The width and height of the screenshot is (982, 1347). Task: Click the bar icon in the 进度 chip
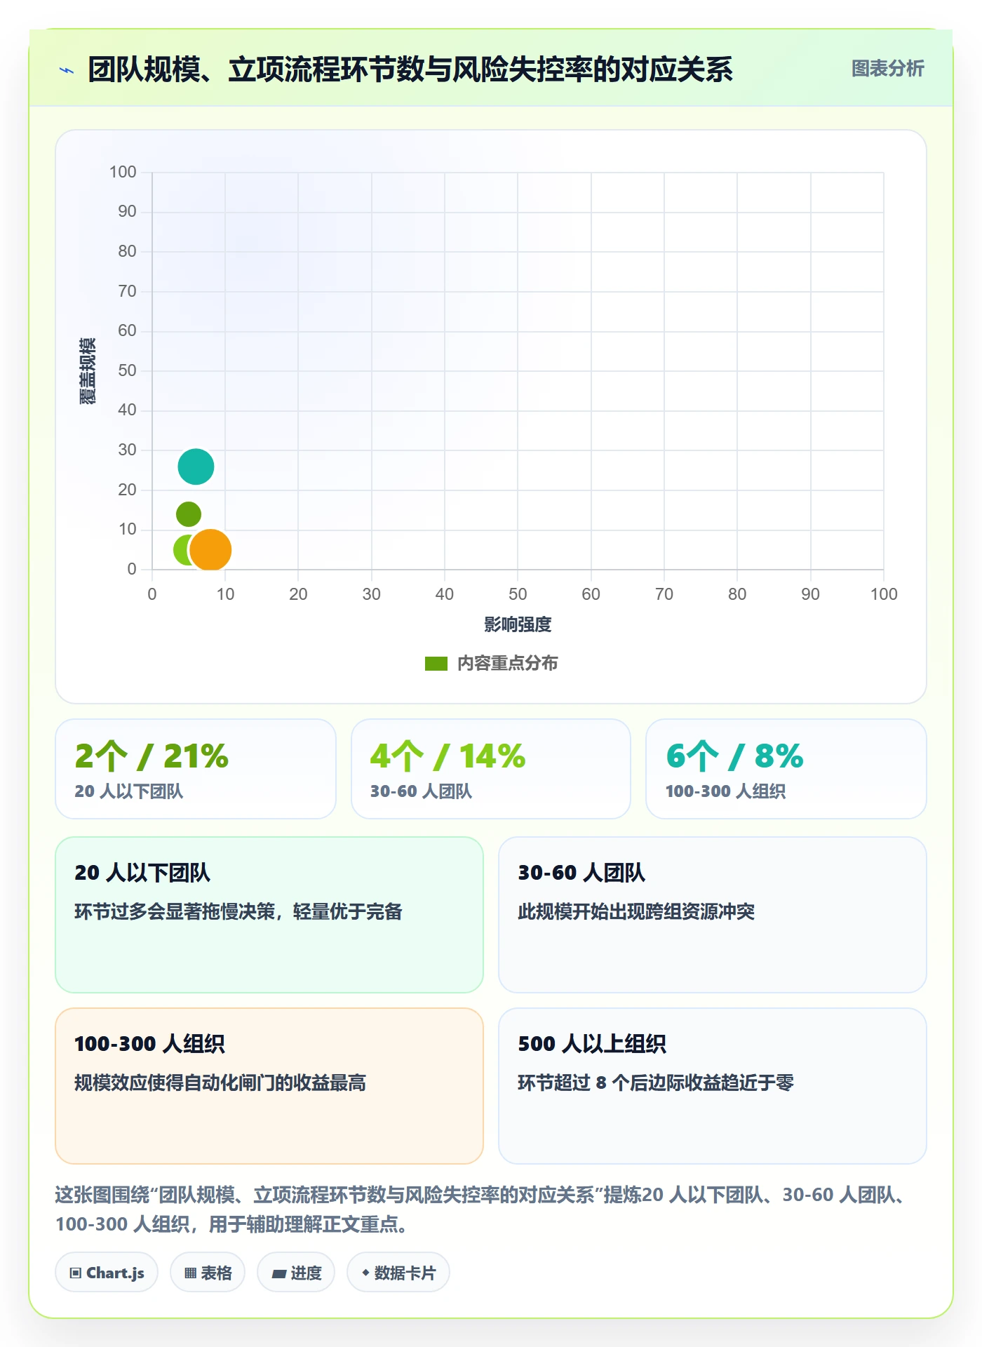pos(278,1273)
